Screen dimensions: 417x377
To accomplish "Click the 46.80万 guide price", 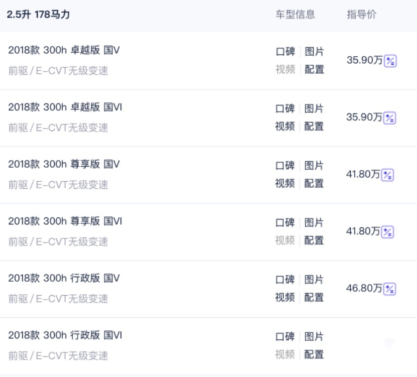I will [x=364, y=288].
